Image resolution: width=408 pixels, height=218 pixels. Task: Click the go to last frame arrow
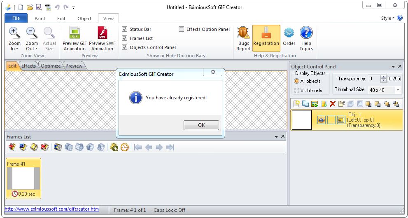tap(170, 148)
